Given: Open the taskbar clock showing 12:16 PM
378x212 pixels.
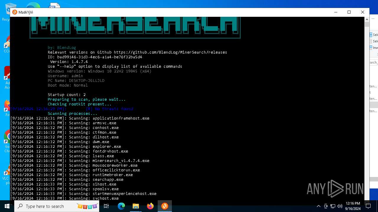Looking at the screenshot, I should tap(353, 206).
